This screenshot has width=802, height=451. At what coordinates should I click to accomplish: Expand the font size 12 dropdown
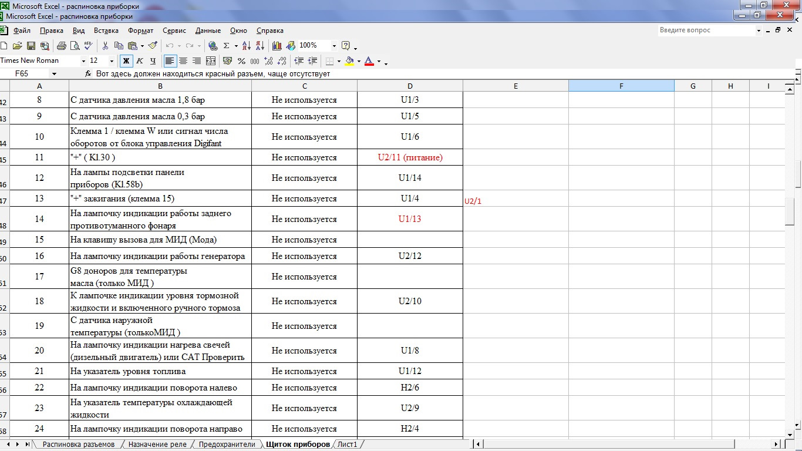coord(112,60)
